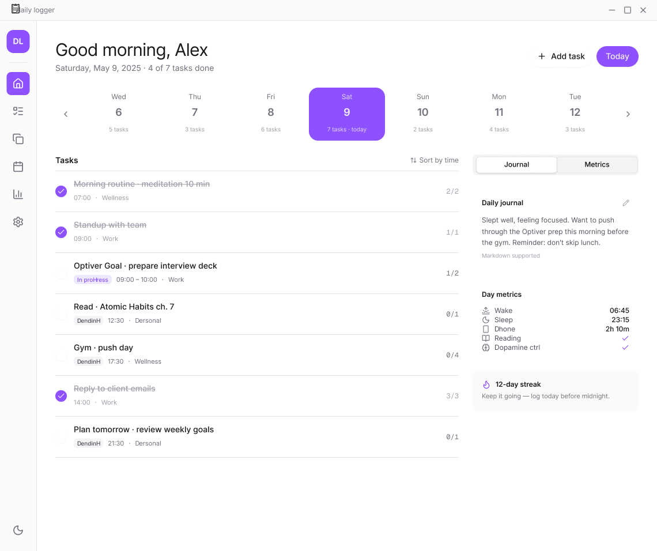Select Sun 10 in the week strip
Viewport: 657px width, 551px height.
coord(423,114)
